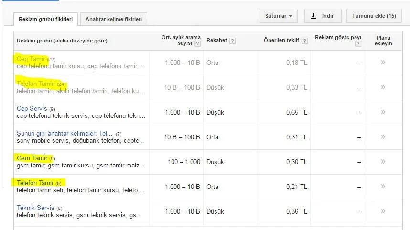Open help for Ort. aylık arama sayısı

[x=198, y=43]
